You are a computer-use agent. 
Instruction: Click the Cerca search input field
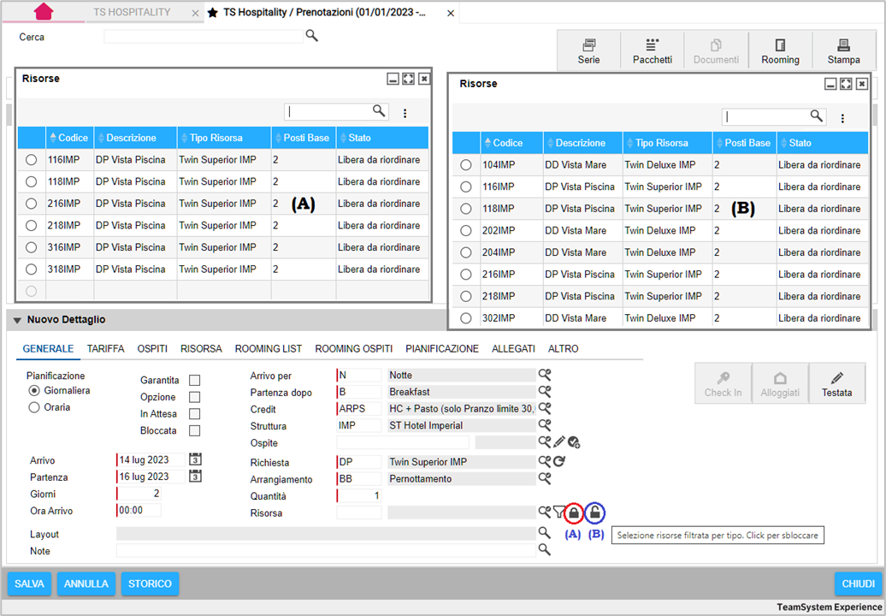[204, 36]
